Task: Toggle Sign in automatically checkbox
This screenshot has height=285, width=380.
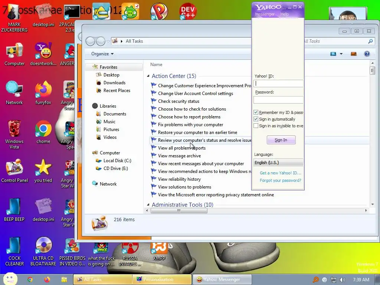Action: pos(256,119)
